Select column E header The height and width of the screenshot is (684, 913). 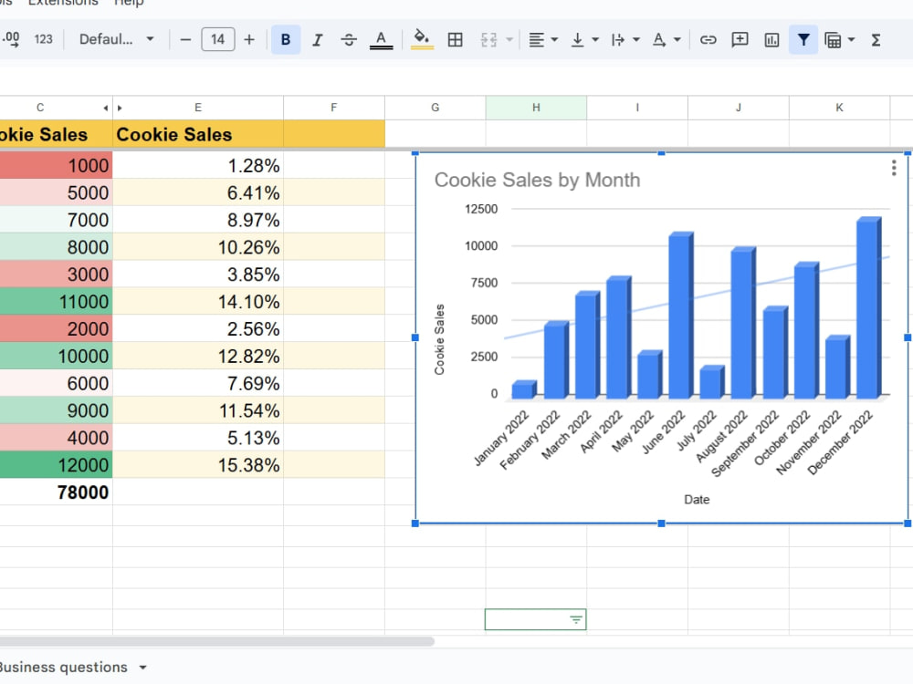pyautogui.click(x=198, y=108)
